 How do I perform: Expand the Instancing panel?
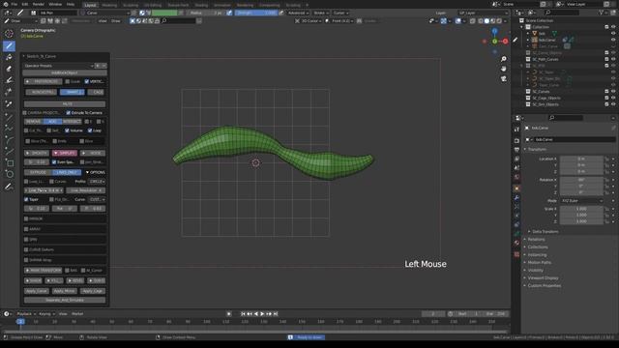pyautogui.click(x=537, y=255)
